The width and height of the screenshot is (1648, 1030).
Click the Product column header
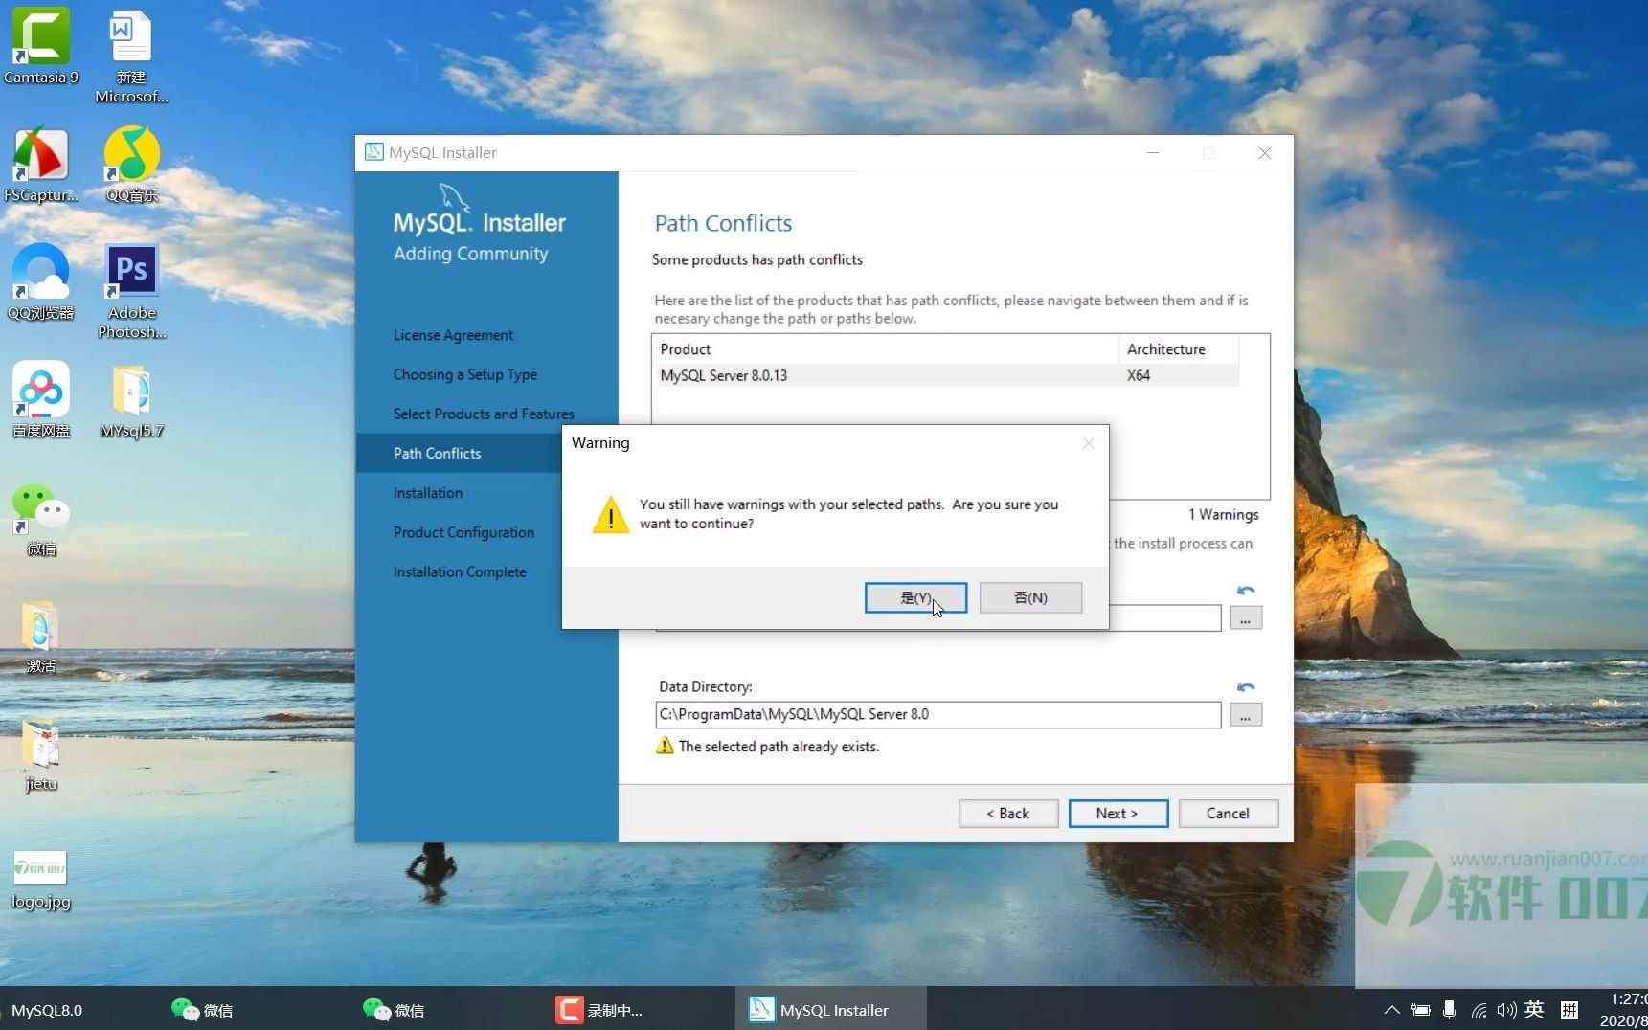886,349
